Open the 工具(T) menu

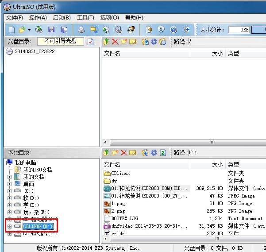click(85, 18)
